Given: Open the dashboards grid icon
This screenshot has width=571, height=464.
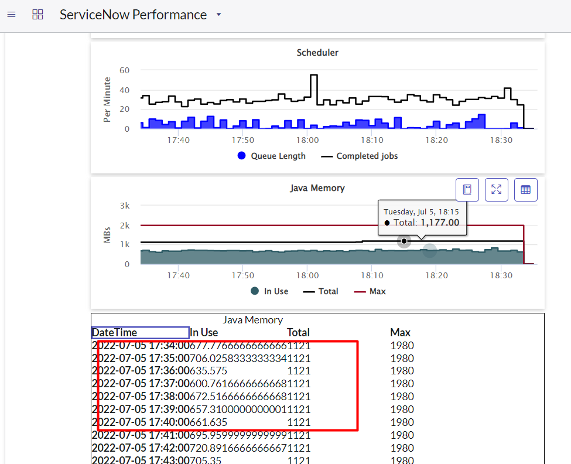Looking at the screenshot, I should (x=37, y=15).
